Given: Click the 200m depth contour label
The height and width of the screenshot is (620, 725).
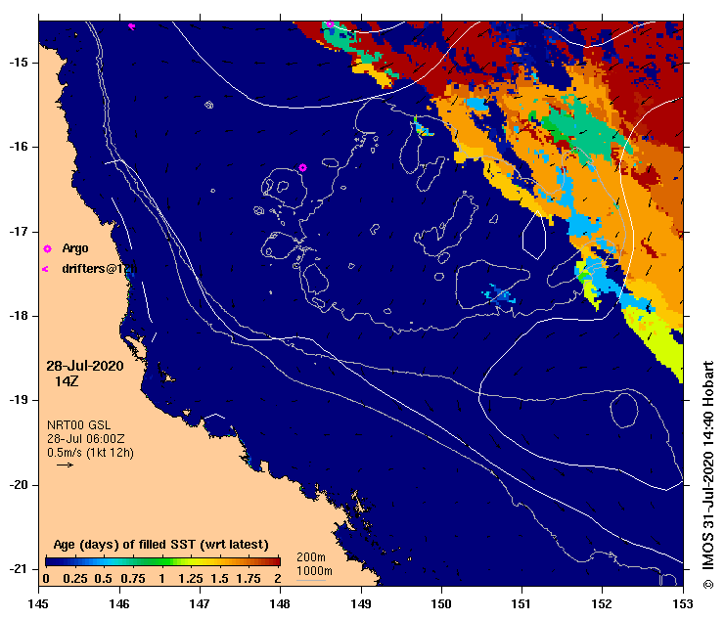Looking at the screenshot, I should click(311, 557).
